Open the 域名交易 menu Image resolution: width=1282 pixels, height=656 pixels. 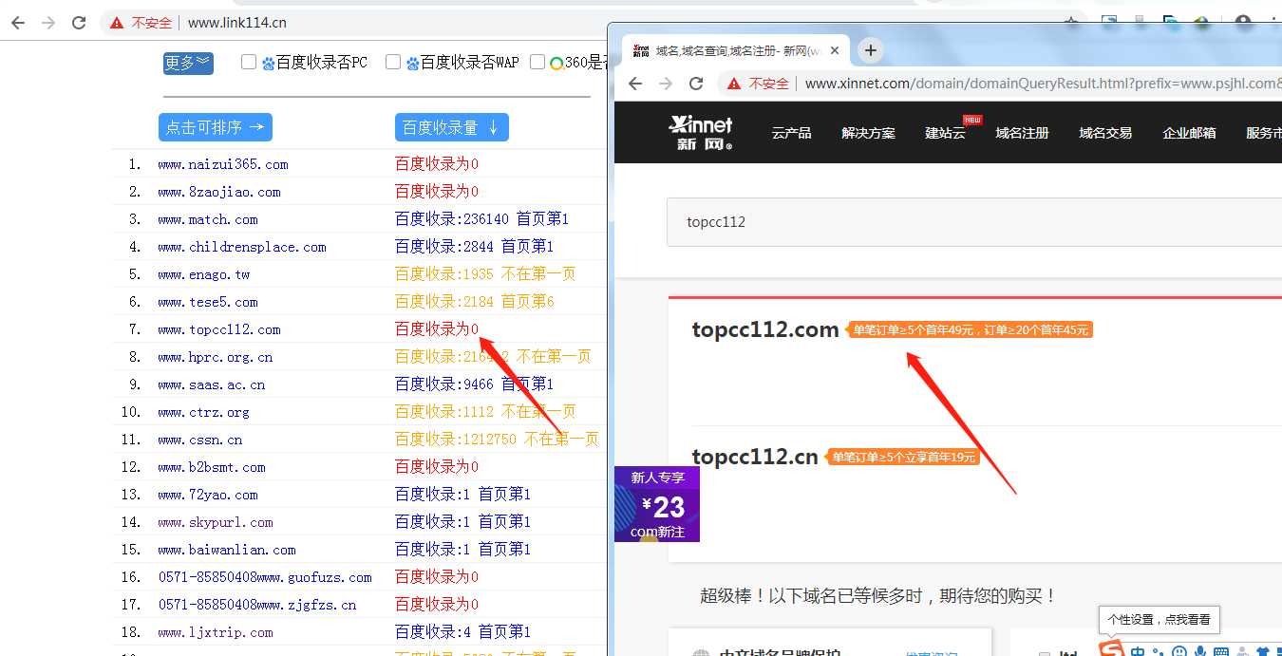coord(1105,133)
